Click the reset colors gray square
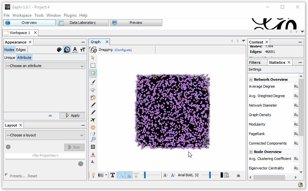Viewport: 308px width, 191px height. click(x=93, y=147)
